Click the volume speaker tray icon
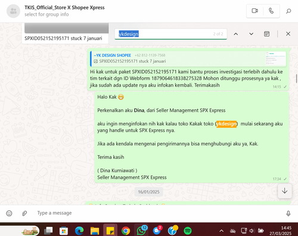Image resolution: width=298 pixels, height=236 pixels. 252,231
